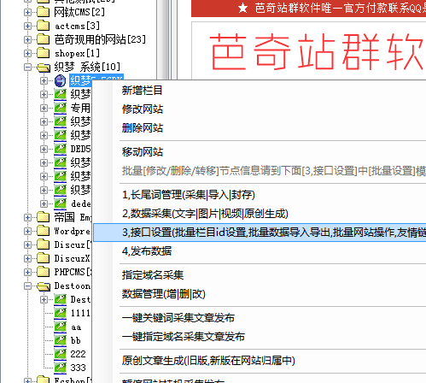Select the 网钛CMS[2] tree row
426x383 pixels.
coord(79,12)
